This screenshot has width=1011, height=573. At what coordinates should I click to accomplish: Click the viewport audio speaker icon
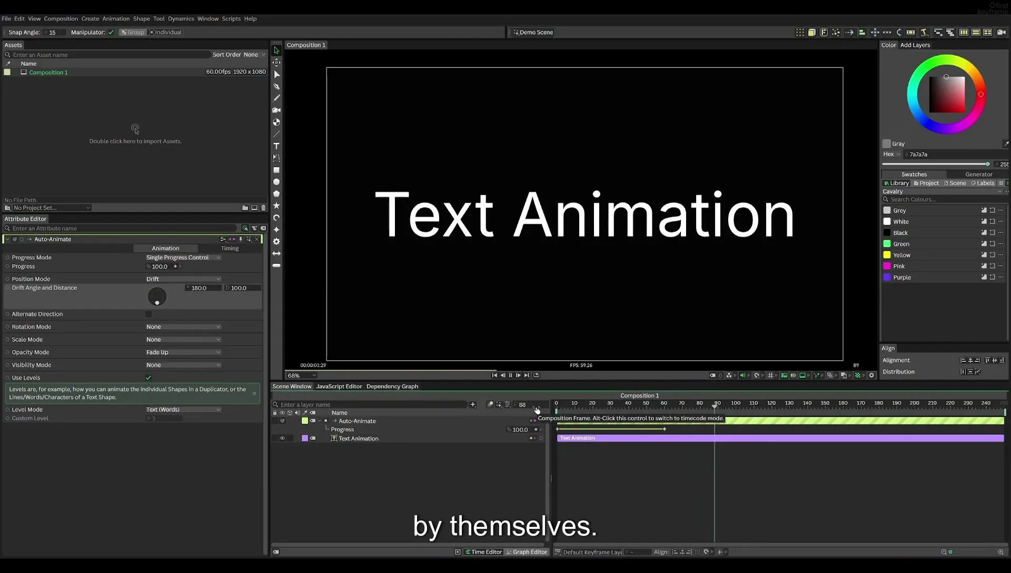[742, 376]
